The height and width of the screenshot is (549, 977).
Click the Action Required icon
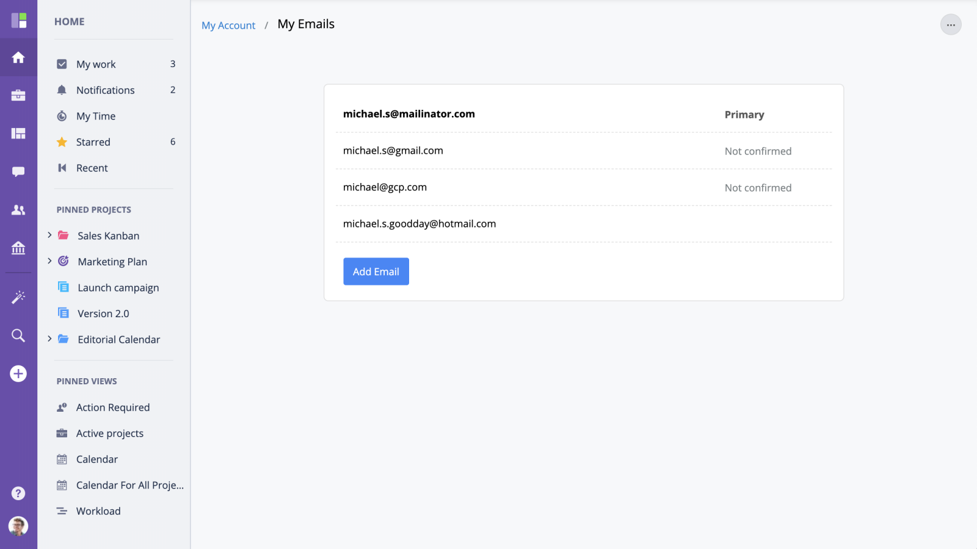tap(62, 407)
